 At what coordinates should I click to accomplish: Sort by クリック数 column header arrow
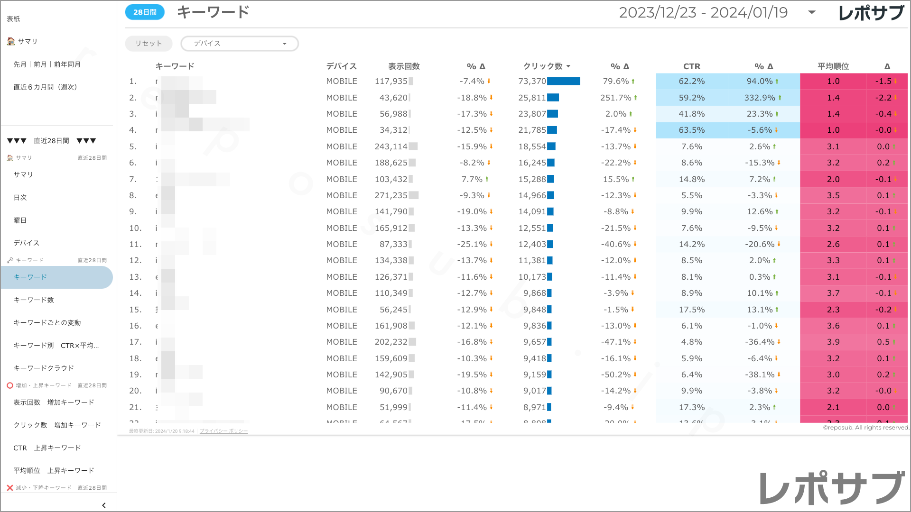(568, 66)
